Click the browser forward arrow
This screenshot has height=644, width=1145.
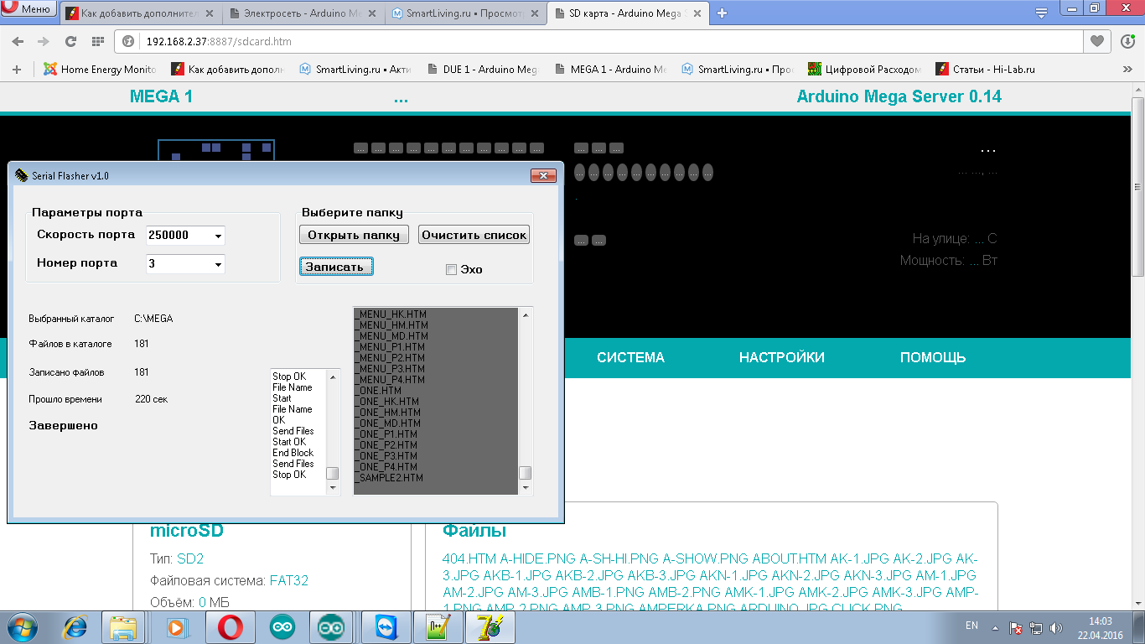44,41
